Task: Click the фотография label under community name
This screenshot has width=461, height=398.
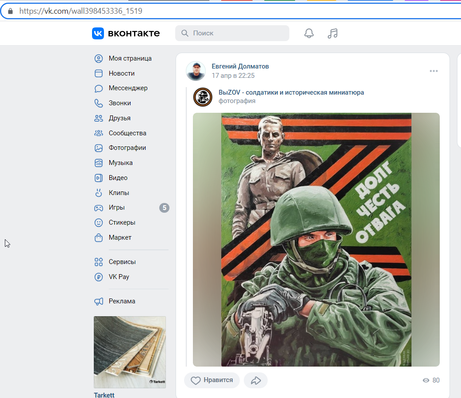Action: 237,101
